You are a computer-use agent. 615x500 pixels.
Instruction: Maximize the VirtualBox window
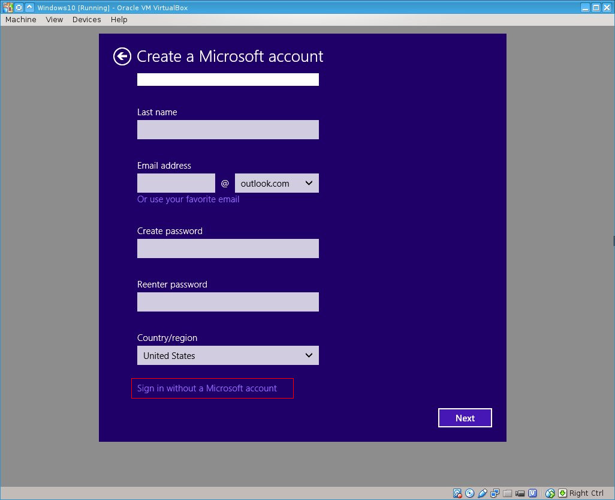(x=596, y=7)
